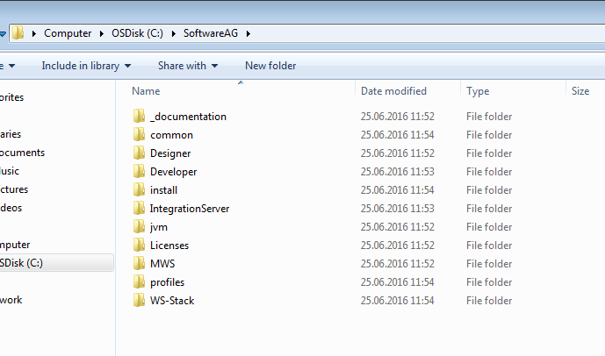The width and height of the screenshot is (605, 356).
Task: Click the install folder icon
Action: [x=139, y=190]
